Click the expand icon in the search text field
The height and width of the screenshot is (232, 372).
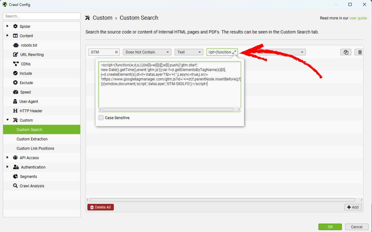point(234,52)
